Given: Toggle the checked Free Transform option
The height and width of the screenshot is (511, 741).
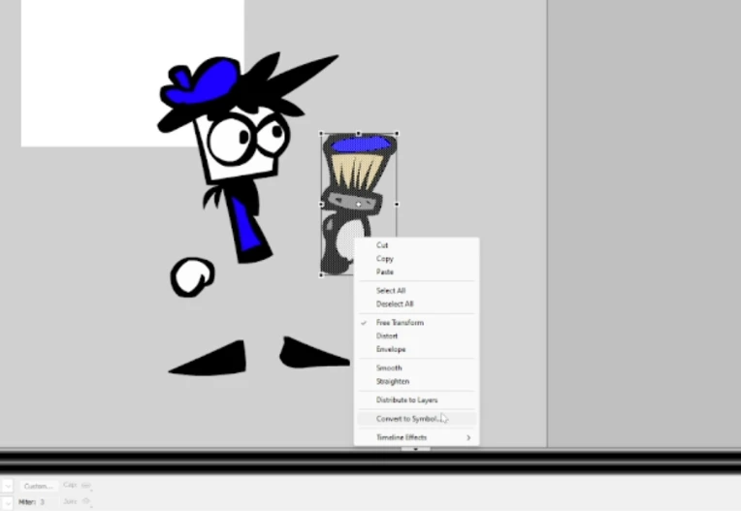Looking at the screenshot, I should point(416,323).
